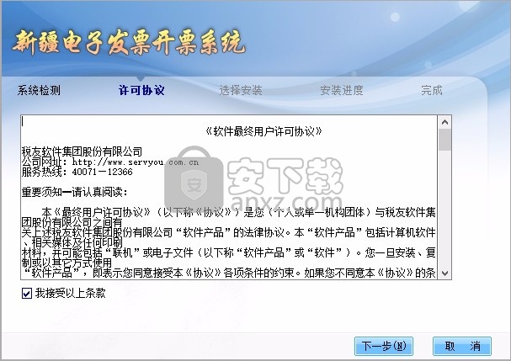This screenshot has width=511, height=361.
Task: Select the 安装进度 step tab
Action: (x=342, y=90)
